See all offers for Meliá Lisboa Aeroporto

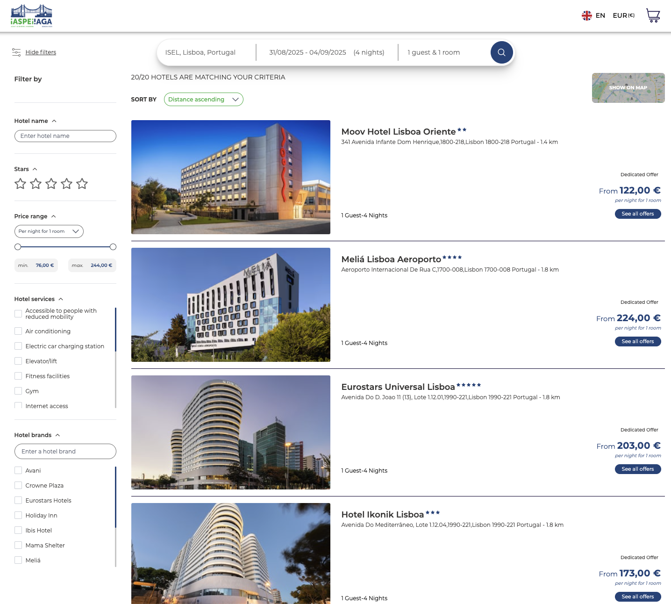pos(638,341)
